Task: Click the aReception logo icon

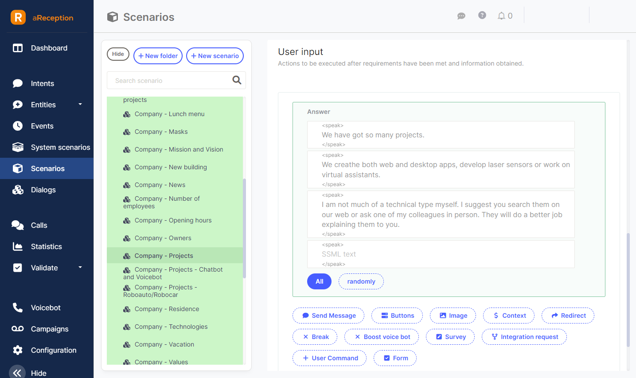Action: point(18,17)
